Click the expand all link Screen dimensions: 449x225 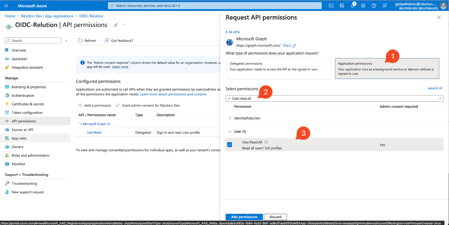pyautogui.click(x=435, y=88)
